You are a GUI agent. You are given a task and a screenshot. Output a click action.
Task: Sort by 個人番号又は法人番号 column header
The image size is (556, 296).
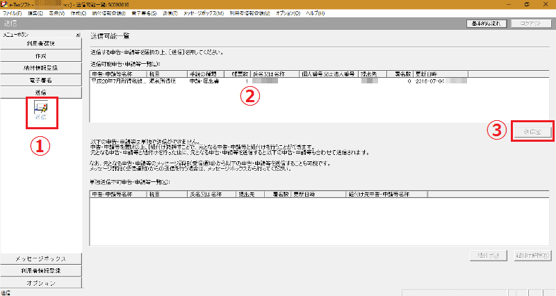[x=329, y=74]
